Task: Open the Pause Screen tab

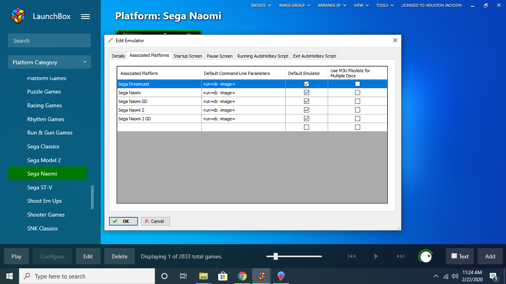Action: pyautogui.click(x=219, y=56)
